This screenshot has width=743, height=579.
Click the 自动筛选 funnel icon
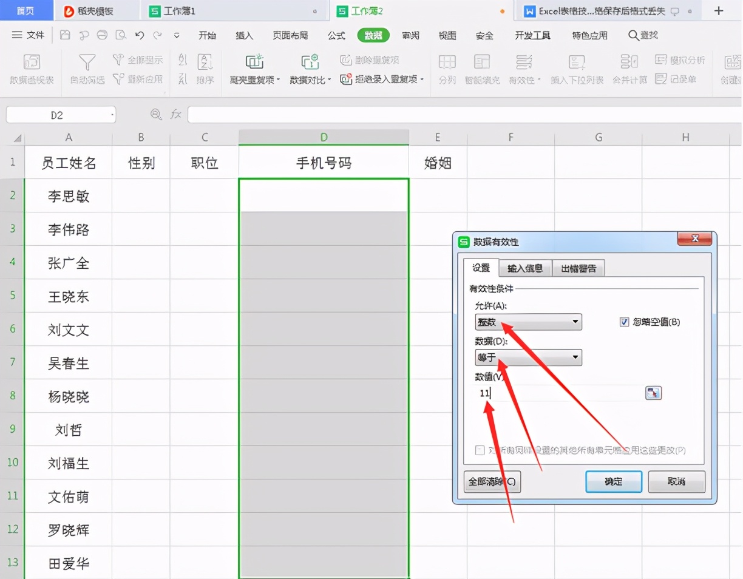pos(88,62)
